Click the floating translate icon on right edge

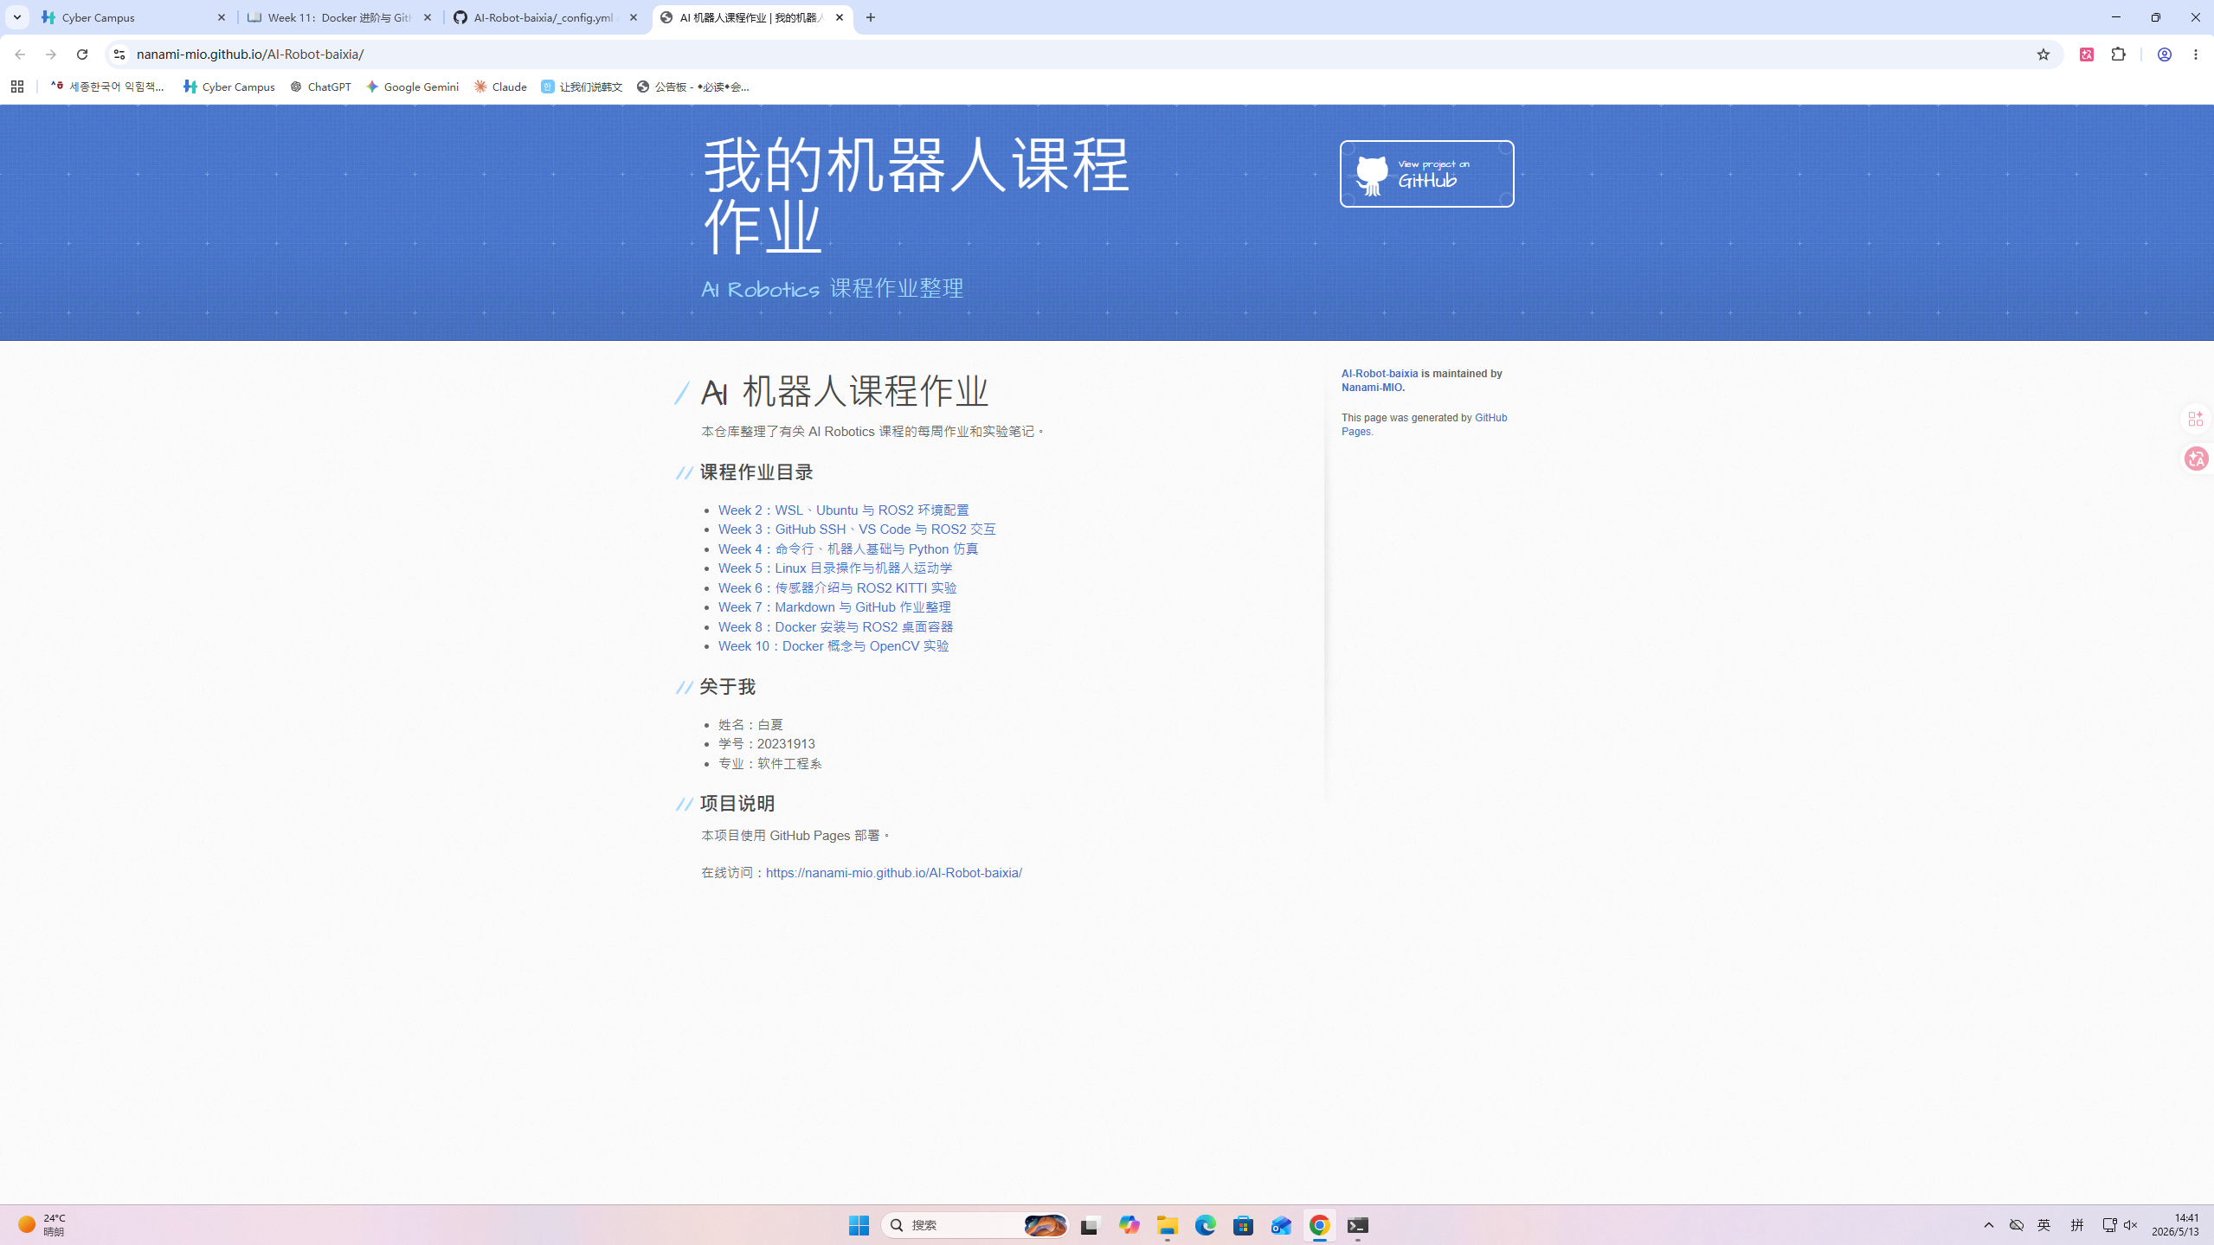2197,459
